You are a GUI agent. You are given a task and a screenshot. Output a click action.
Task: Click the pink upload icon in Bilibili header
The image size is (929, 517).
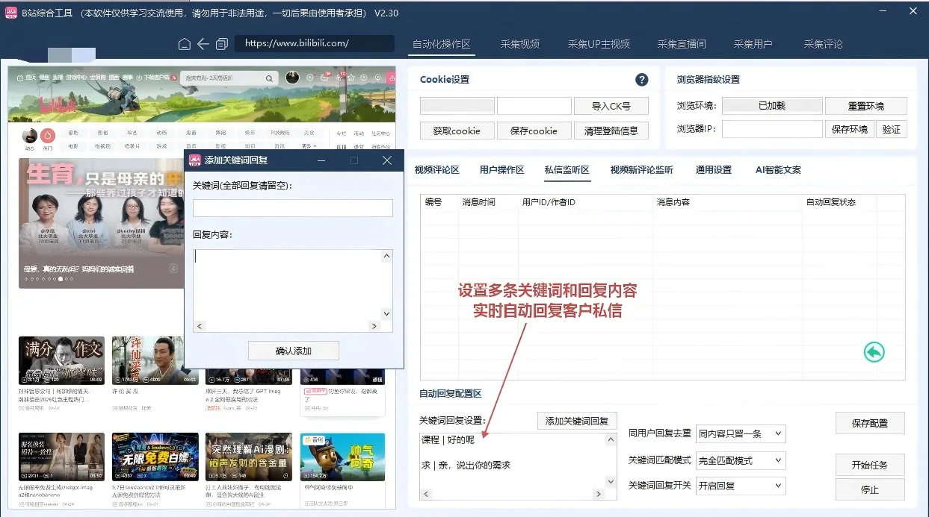pos(390,78)
